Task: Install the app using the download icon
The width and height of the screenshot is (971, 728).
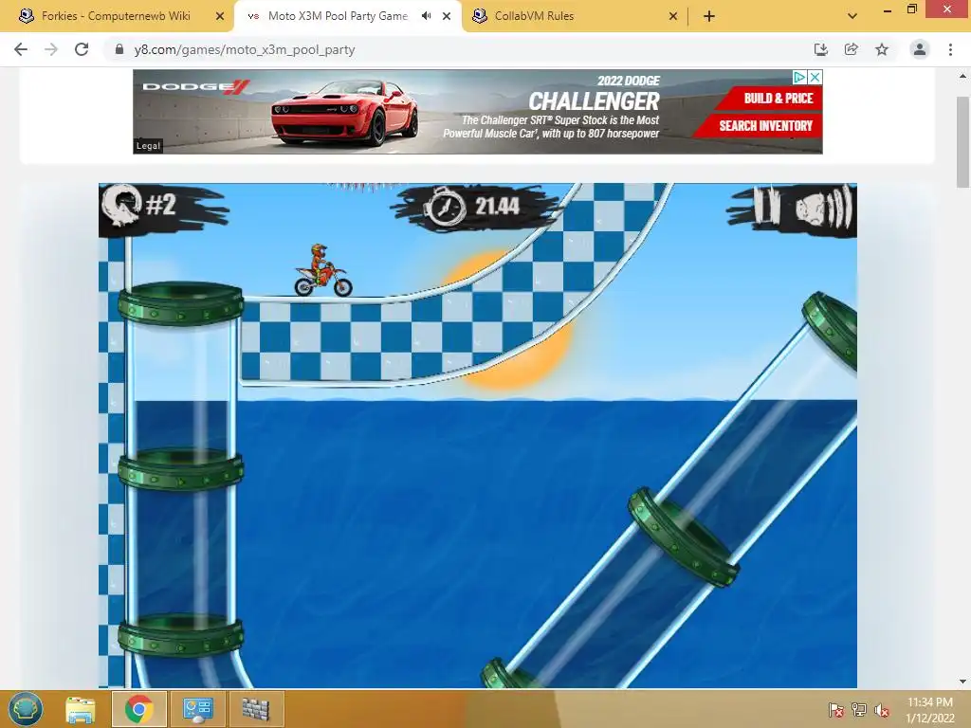Action: click(820, 49)
